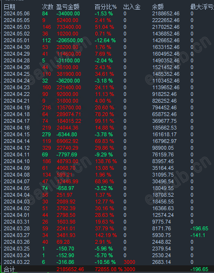214x273 pixels.
Task: Click total profit 2185652.46
Action: coord(70,269)
